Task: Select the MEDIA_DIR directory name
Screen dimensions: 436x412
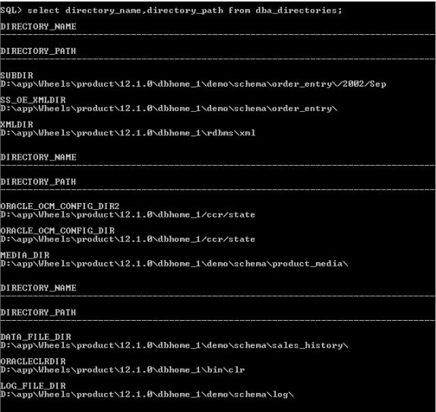Action: point(25,255)
